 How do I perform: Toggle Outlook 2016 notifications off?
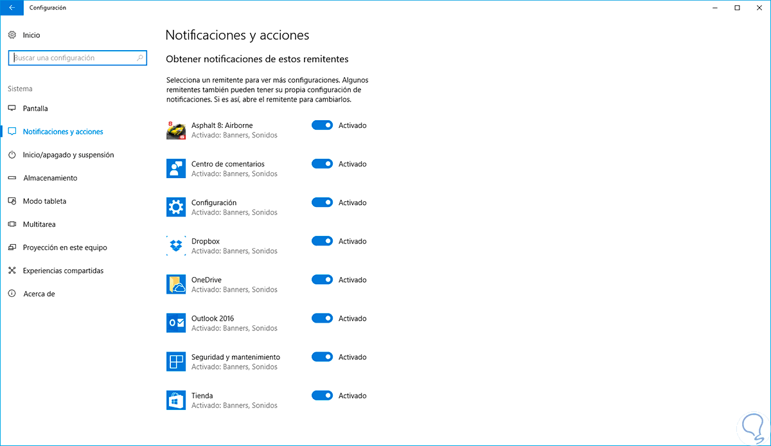click(322, 318)
